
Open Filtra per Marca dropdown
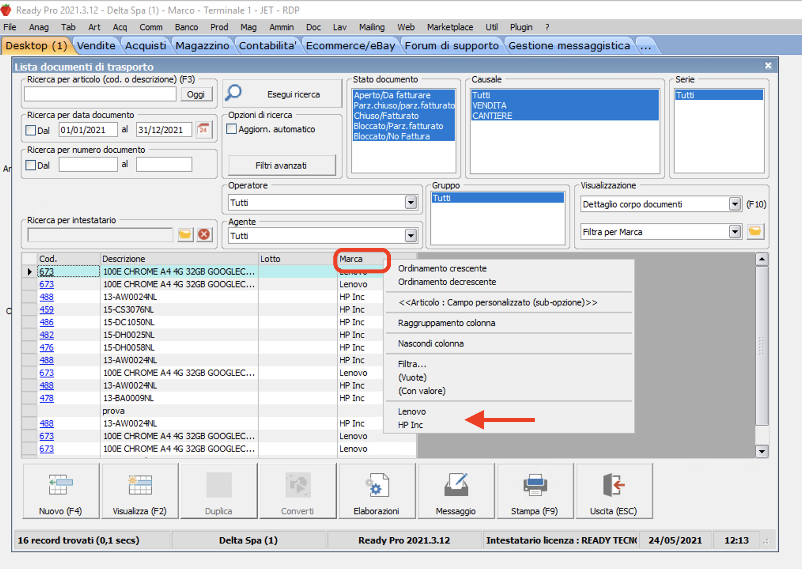click(x=735, y=232)
